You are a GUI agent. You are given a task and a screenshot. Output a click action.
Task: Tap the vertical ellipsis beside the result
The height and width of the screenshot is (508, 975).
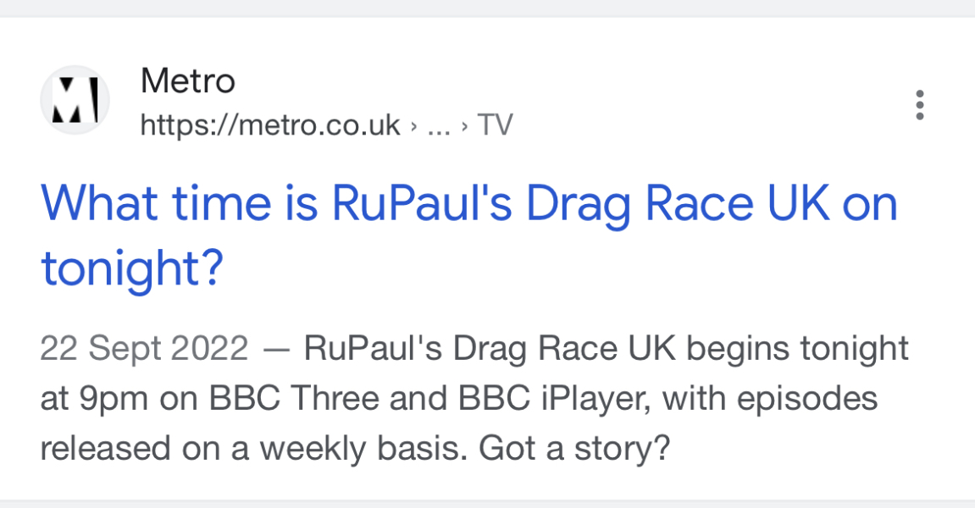920,105
